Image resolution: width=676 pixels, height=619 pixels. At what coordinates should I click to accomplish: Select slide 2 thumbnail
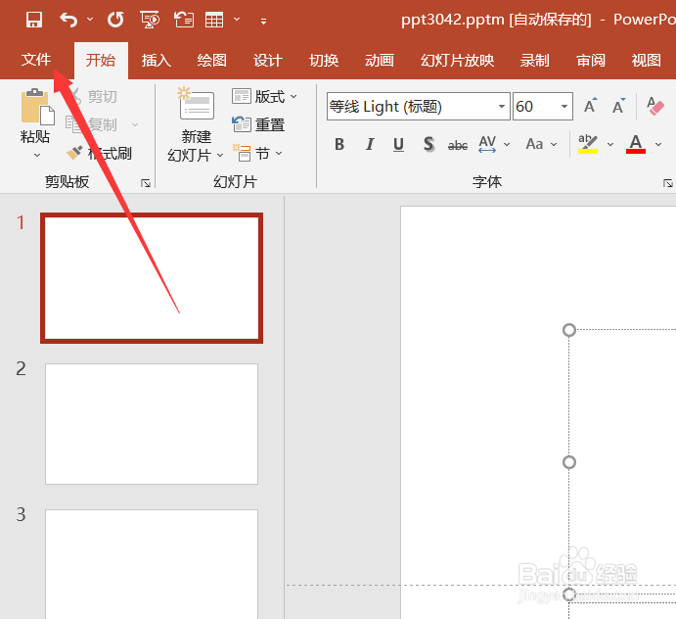152,424
